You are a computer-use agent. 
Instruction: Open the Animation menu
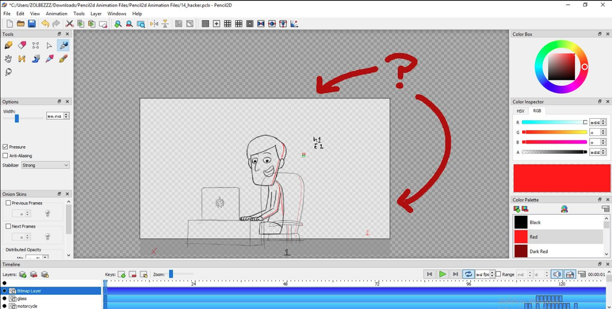[57, 14]
